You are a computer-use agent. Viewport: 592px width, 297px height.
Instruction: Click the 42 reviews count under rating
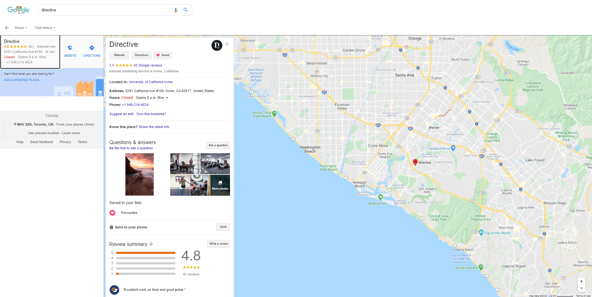click(191, 274)
